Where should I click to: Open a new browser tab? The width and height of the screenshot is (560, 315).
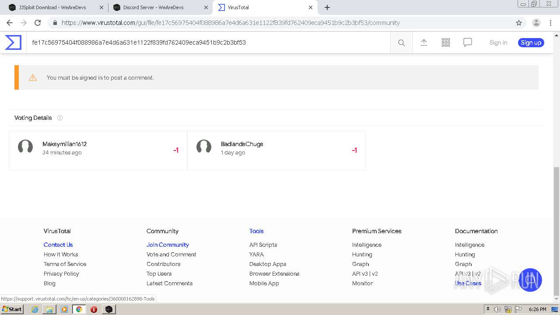pyautogui.click(x=327, y=7)
